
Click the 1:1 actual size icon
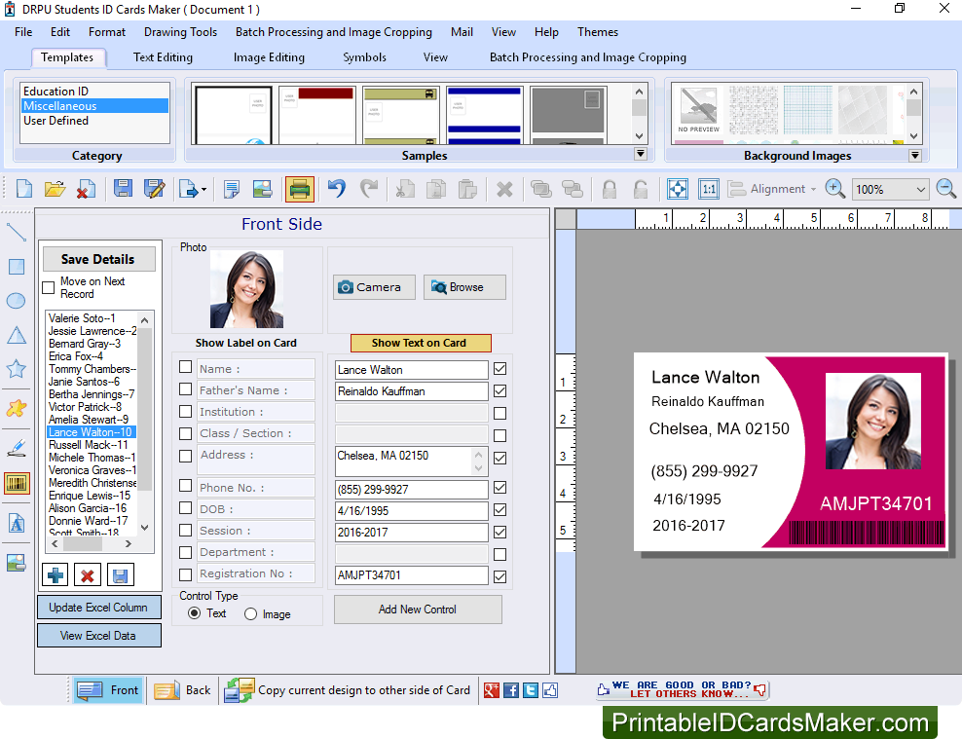[x=709, y=189]
